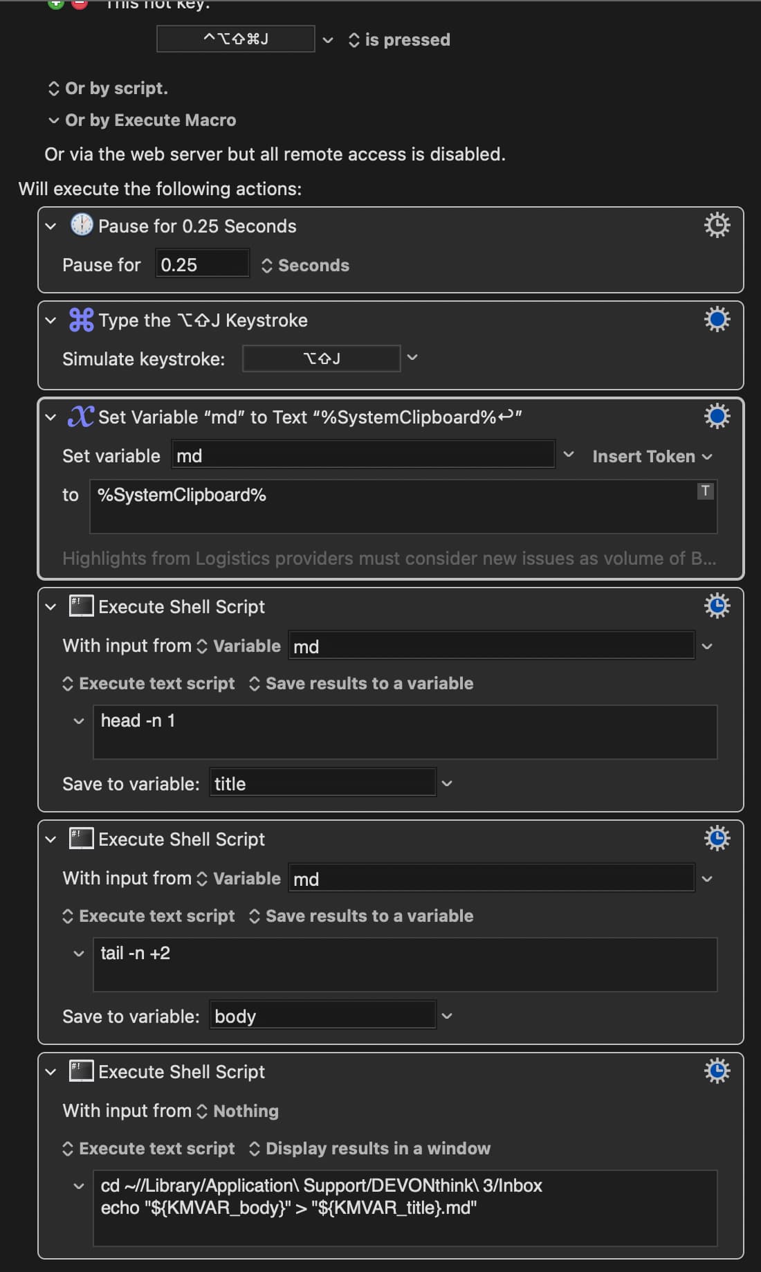Viewport: 761px width, 1272px height.
Task: Click the clock icon of Pause action
Action: click(x=82, y=225)
